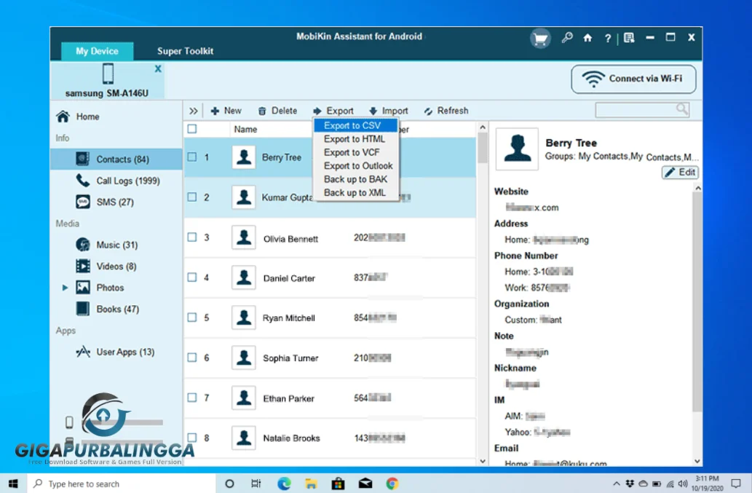Check the Sophia Turner row checkbox

[x=192, y=358]
